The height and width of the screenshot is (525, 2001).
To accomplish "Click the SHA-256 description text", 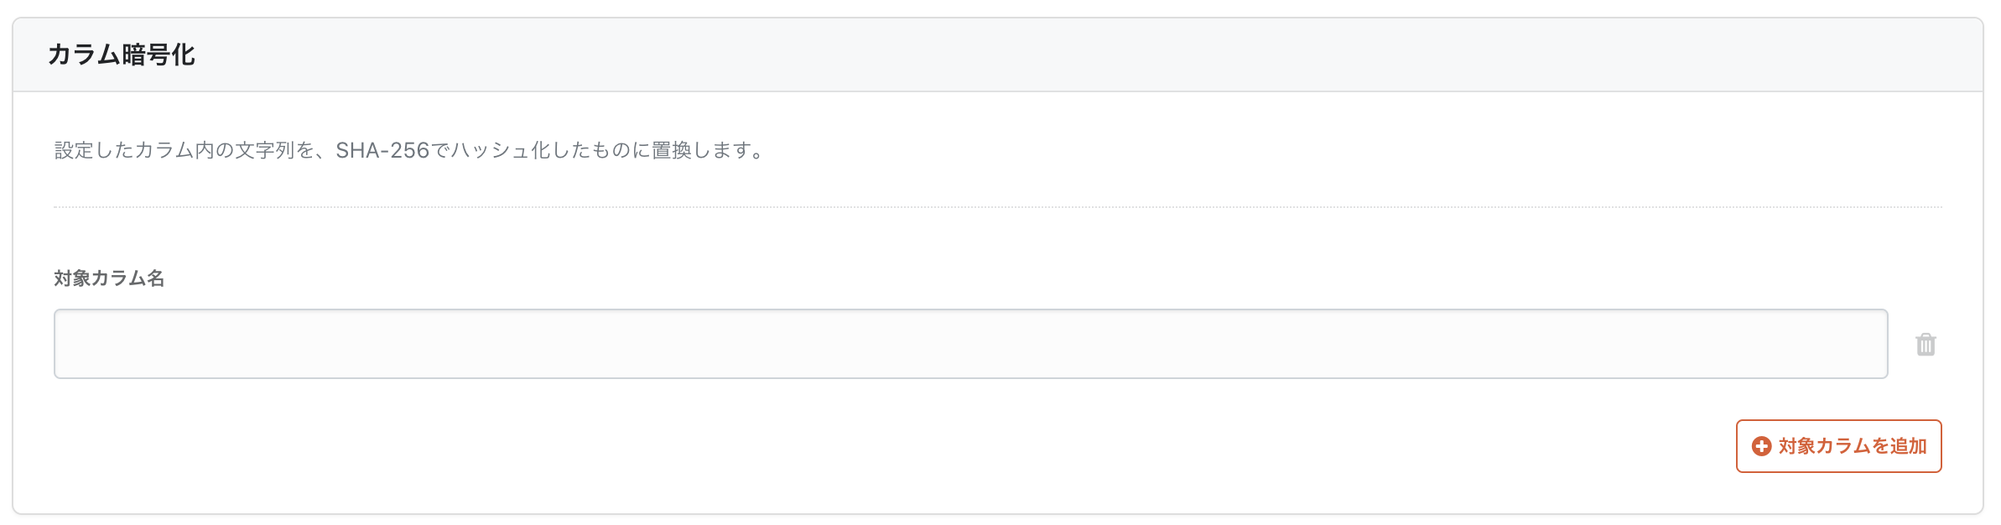I will [409, 150].
